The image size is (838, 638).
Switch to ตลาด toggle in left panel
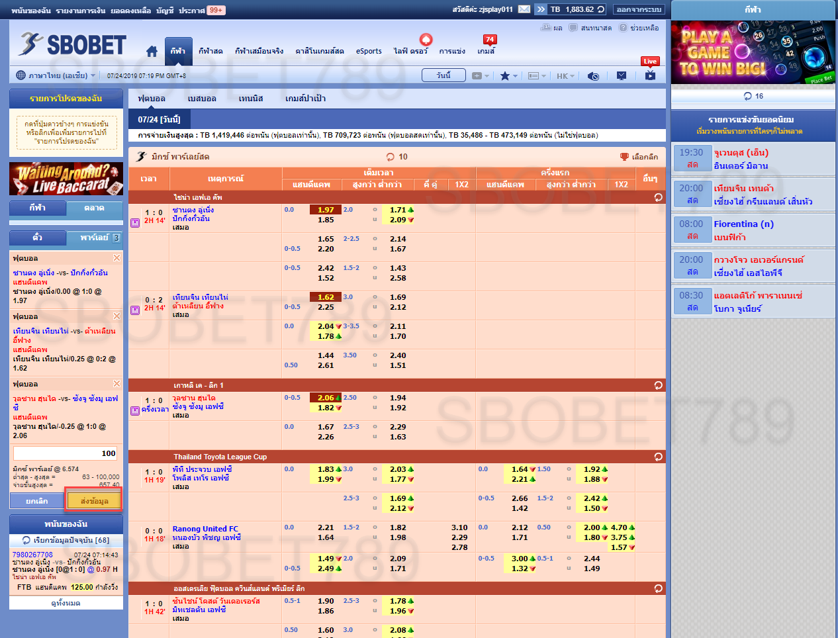point(94,208)
